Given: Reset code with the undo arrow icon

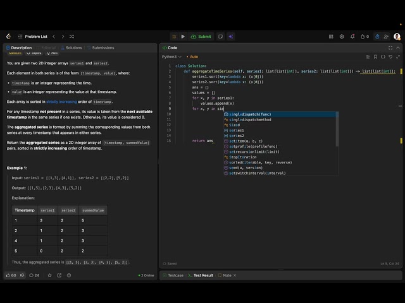Looking at the screenshot, I should (390, 57).
